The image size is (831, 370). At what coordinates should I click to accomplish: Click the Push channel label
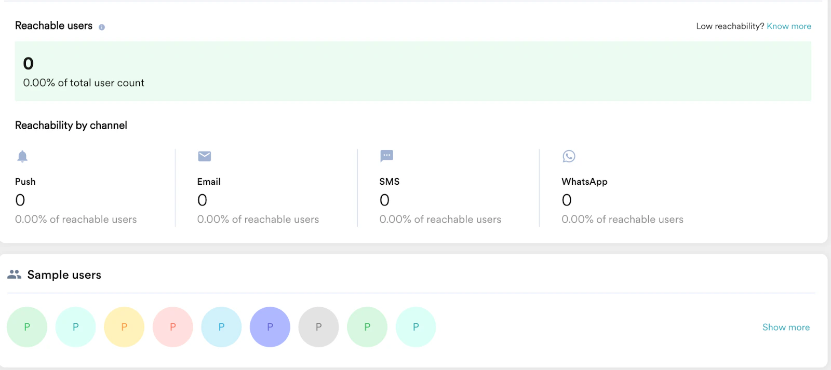[x=25, y=182]
